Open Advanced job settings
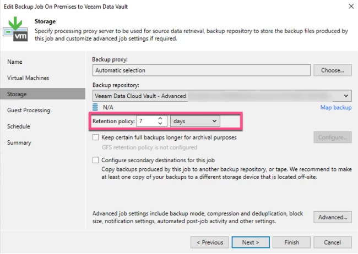 tap(333, 217)
